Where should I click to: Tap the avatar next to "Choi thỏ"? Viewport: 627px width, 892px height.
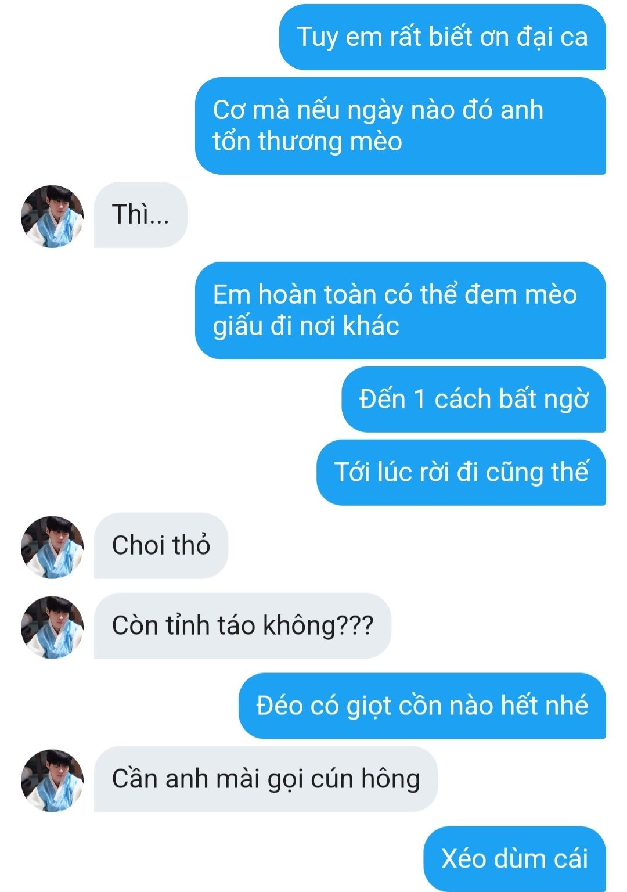52,547
